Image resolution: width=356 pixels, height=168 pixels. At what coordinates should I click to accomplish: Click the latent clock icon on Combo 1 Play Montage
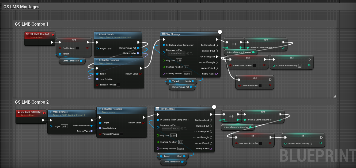(220, 32)
